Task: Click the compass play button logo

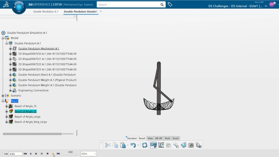Action: (19, 7)
